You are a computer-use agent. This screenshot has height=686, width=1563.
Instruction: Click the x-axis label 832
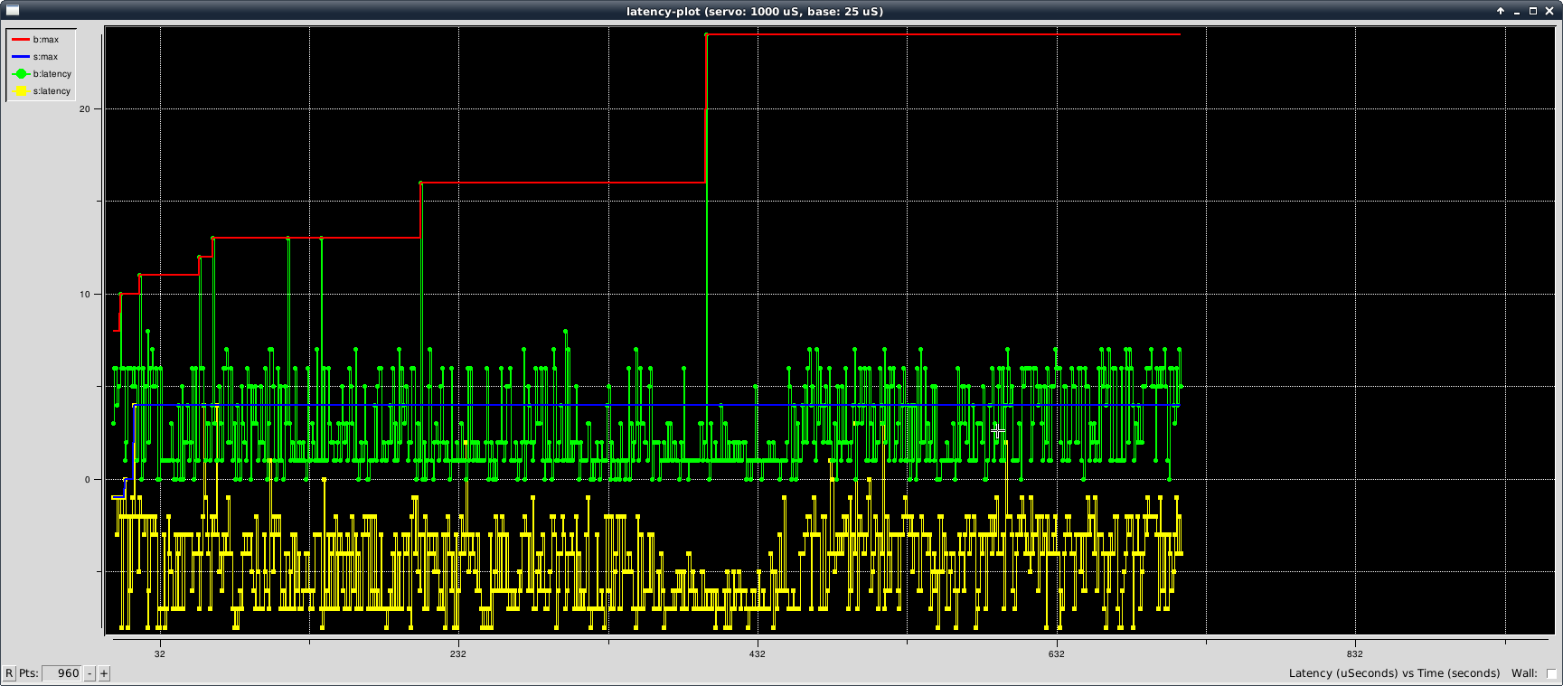pyautogui.click(x=1354, y=653)
